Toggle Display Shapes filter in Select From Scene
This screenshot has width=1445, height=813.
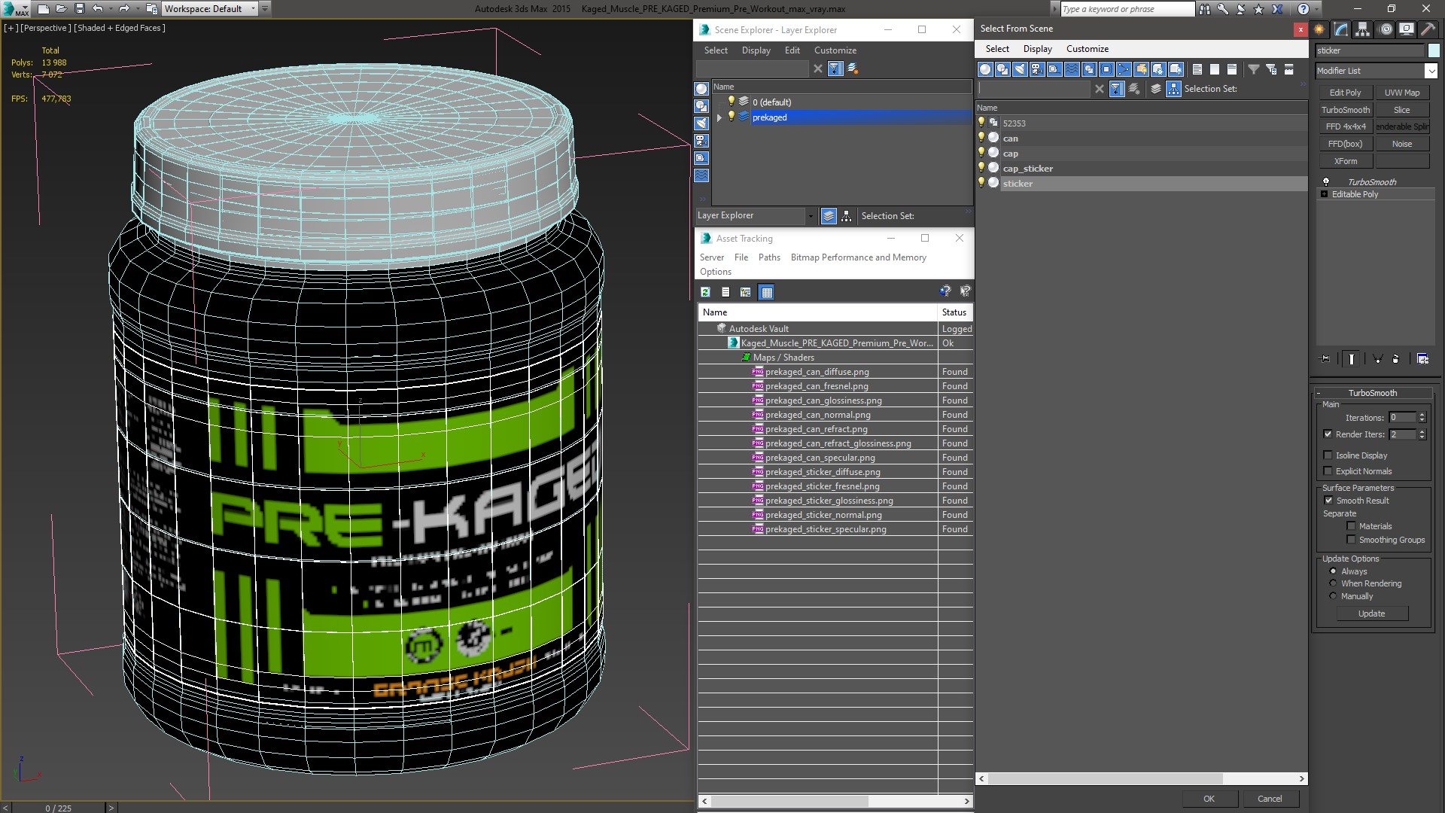1002,69
